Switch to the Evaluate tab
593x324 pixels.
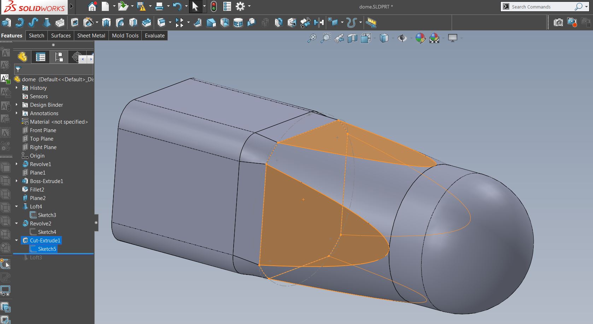click(155, 35)
